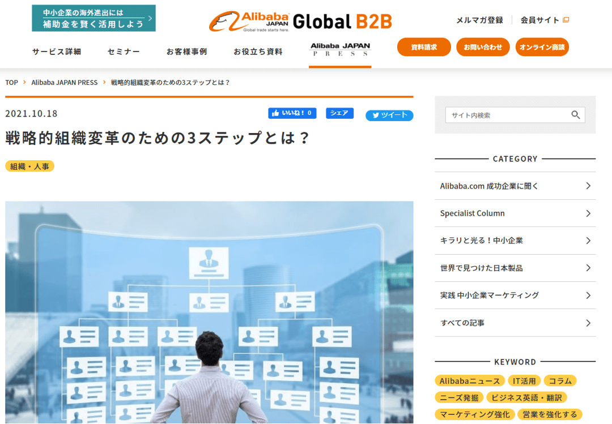The image size is (612, 424).
Task: Open the セミナー navigation item
Action: click(x=124, y=52)
